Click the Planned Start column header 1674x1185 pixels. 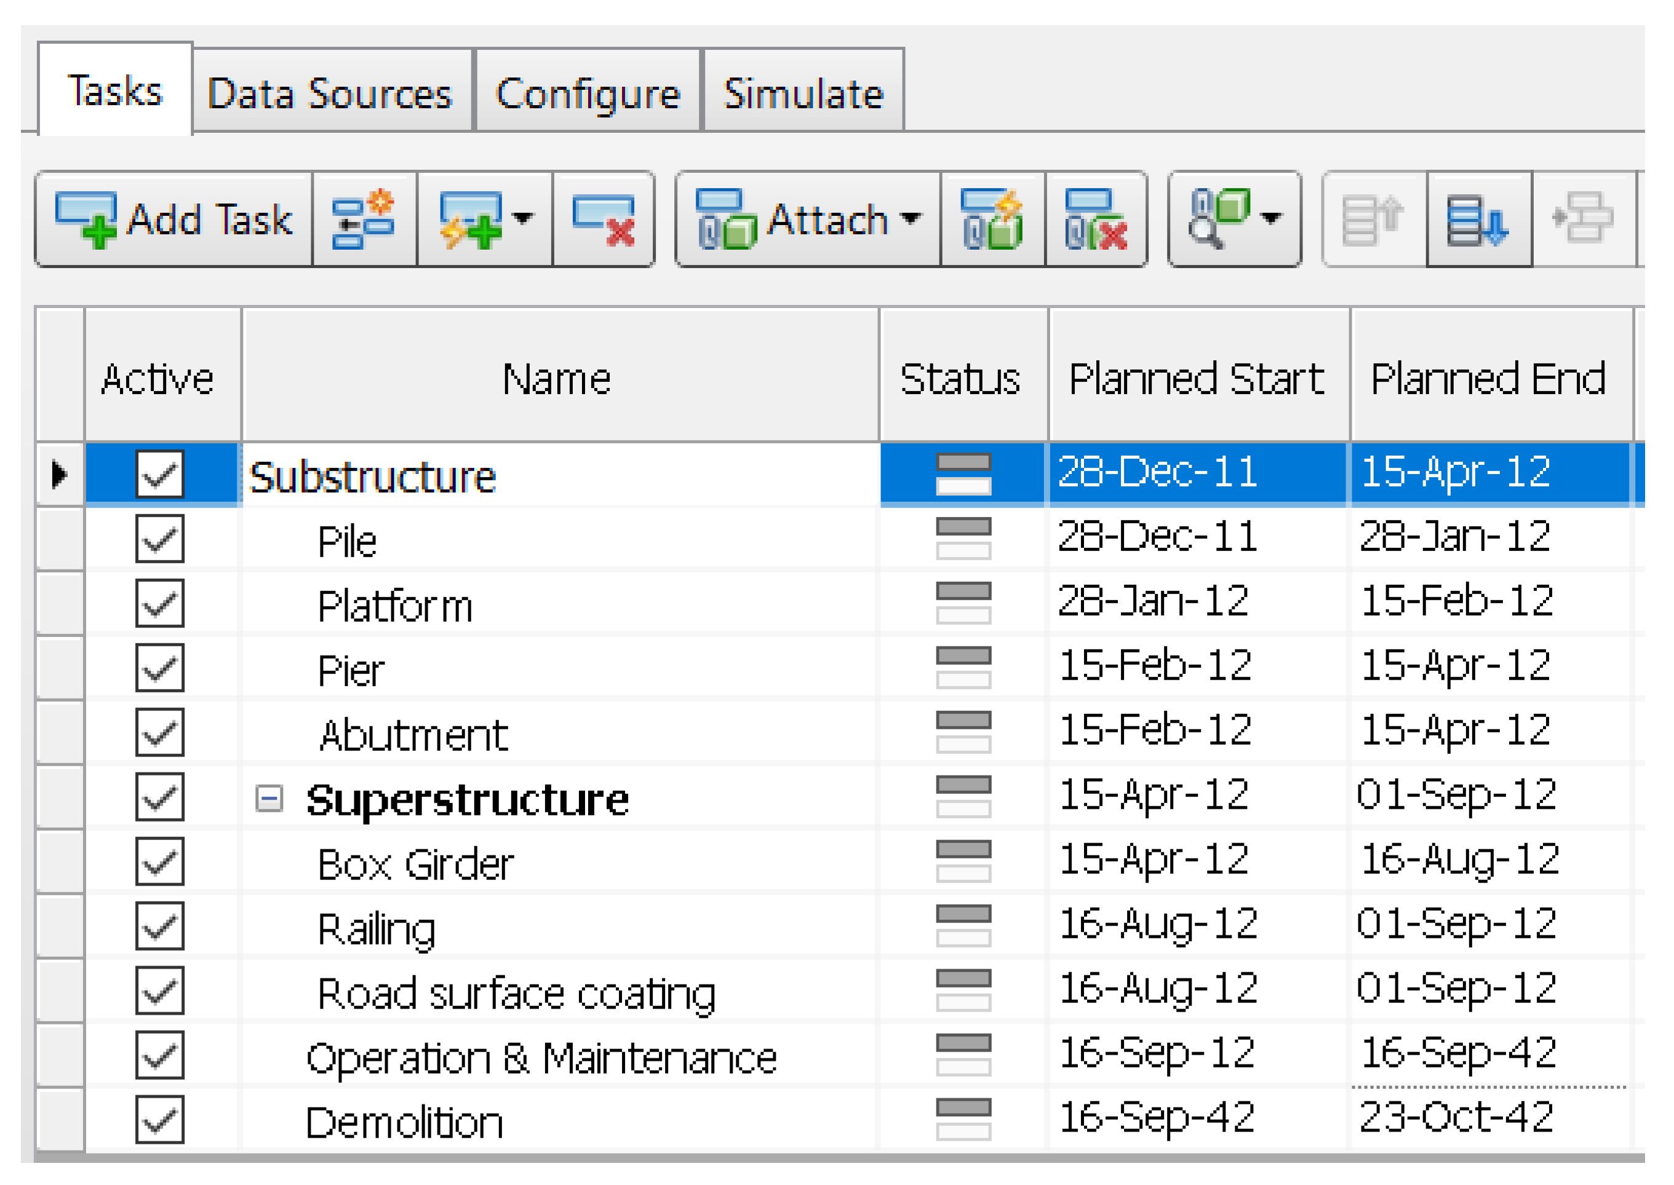pos(1196,379)
